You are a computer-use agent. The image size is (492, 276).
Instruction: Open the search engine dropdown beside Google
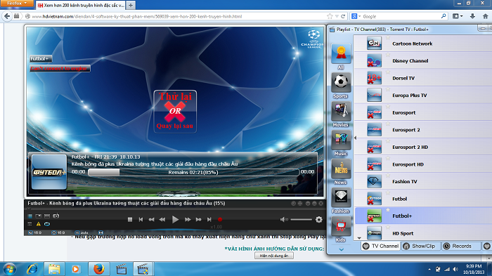[x=356, y=16]
